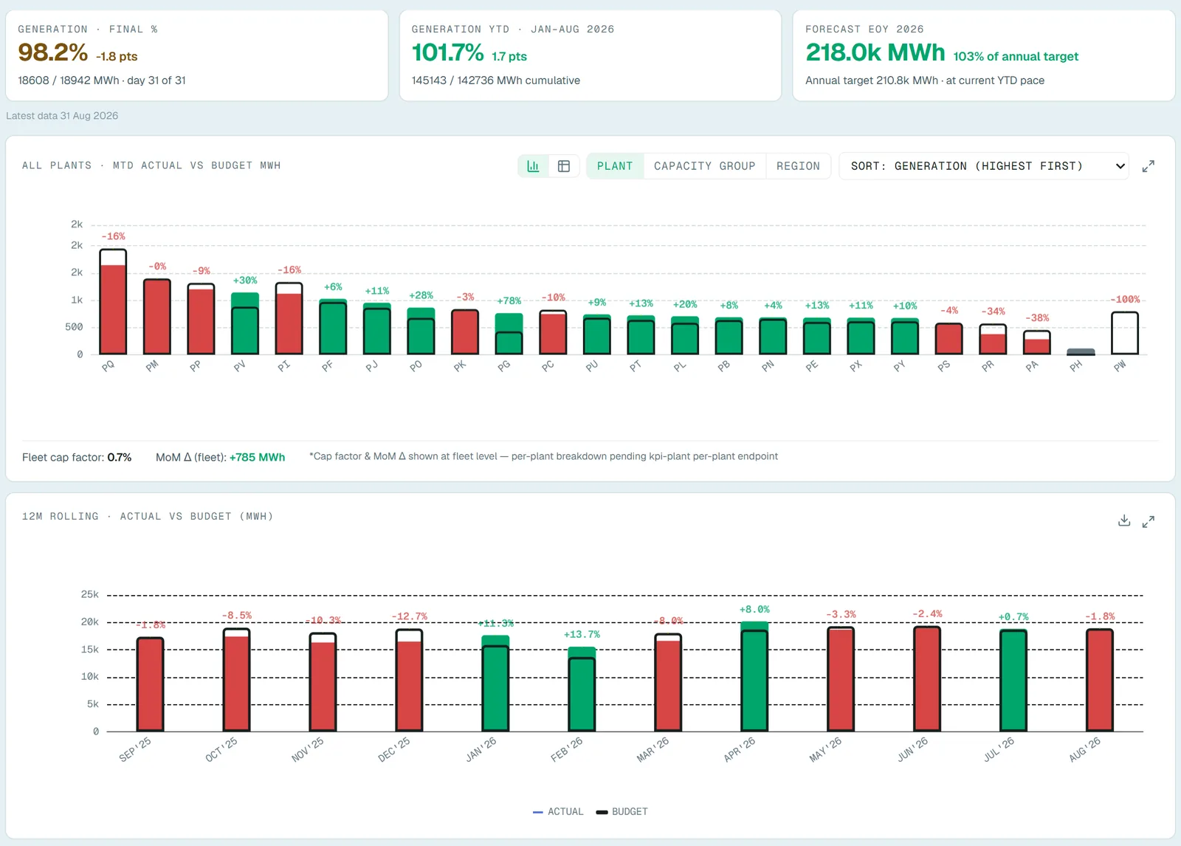Click the PV plant bar
This screenshot has width=1181, height=846.
tap(245, 323)
